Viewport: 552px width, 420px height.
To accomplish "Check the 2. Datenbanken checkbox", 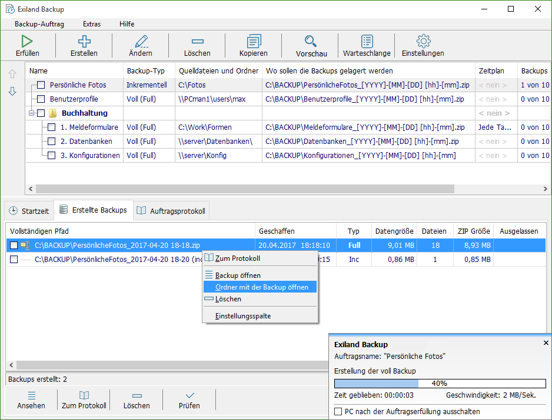I will [52, 142].
